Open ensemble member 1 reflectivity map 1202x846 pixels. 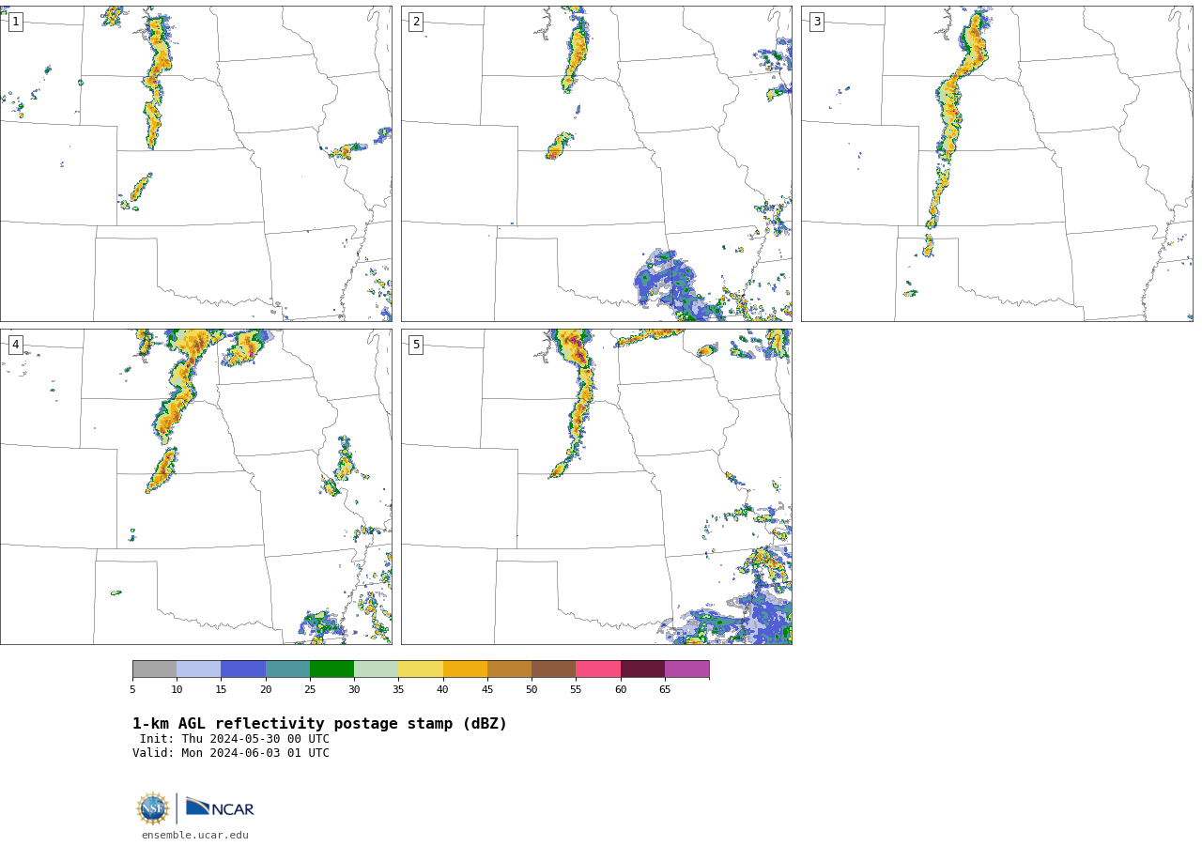[x=195, y=163]
